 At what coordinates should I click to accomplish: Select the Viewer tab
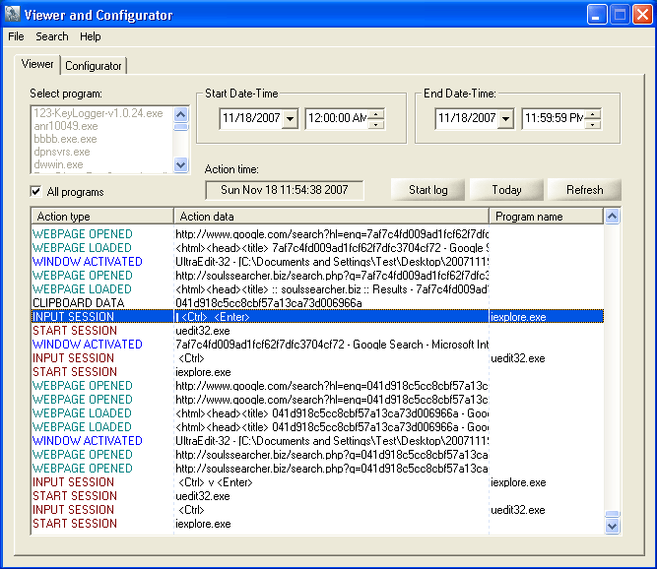[x=38, y=64]
